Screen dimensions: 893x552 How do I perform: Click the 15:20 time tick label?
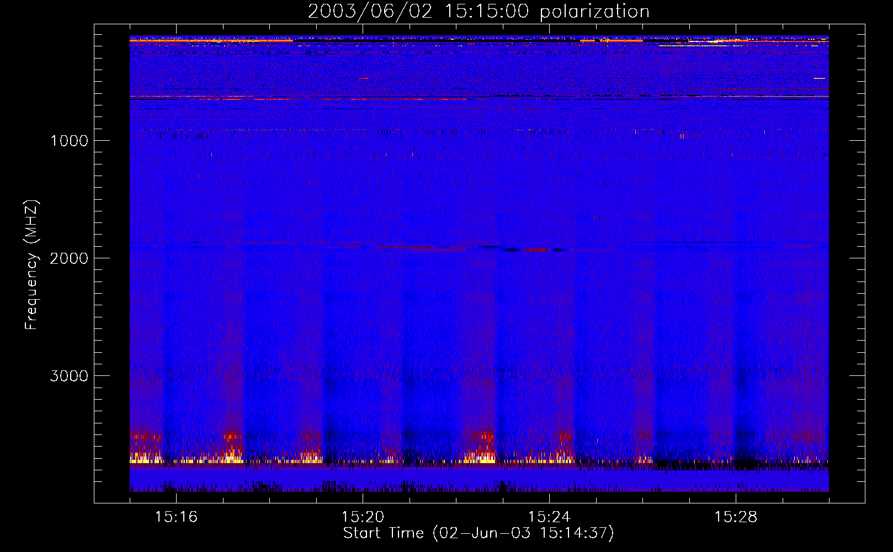click(x=363, y=517)
